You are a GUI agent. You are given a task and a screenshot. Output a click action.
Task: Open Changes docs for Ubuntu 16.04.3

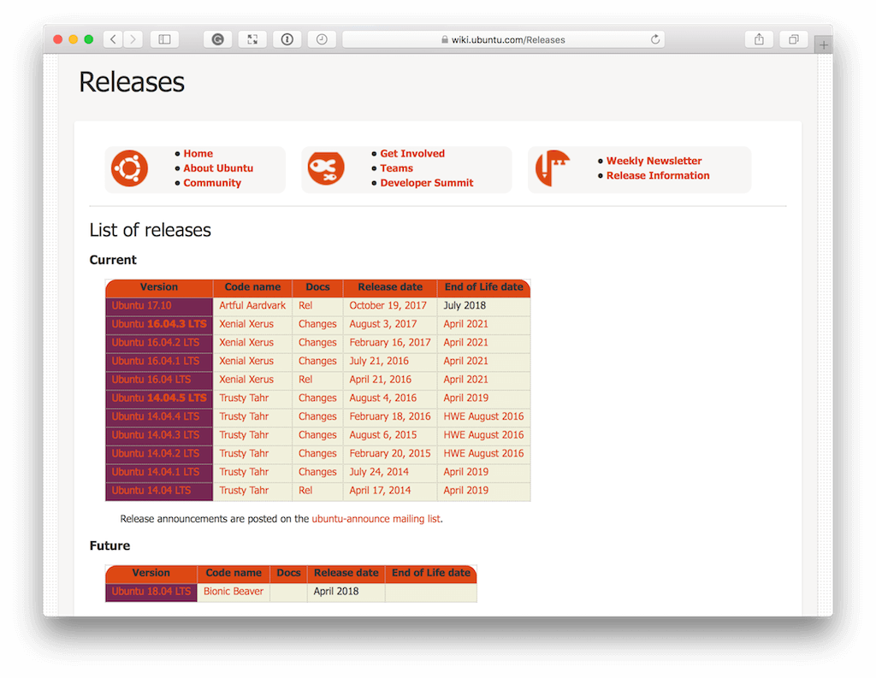pyautogui.click(x=317, y=324)
